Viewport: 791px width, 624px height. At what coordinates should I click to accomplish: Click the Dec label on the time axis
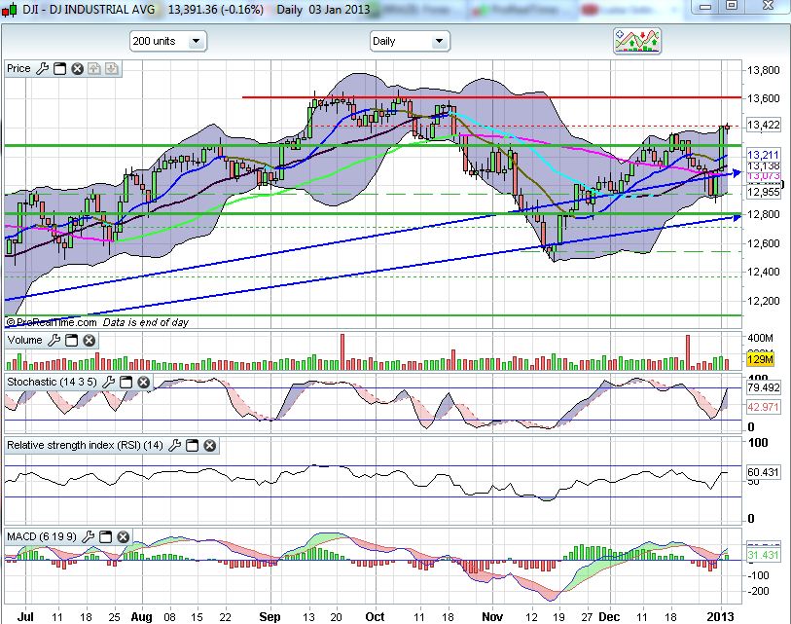[x=609, y=617]
